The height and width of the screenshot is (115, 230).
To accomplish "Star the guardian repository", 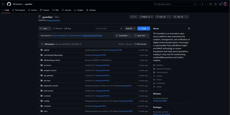I will 178,17.
